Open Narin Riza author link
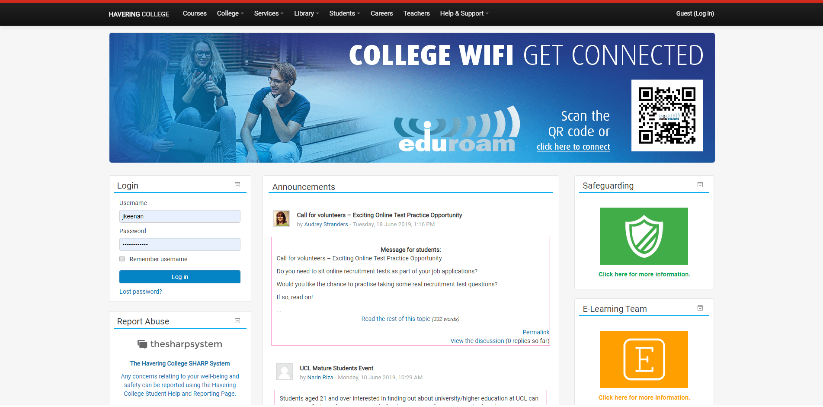This screenshot has width=823, height=407. [x=320, y=377]
